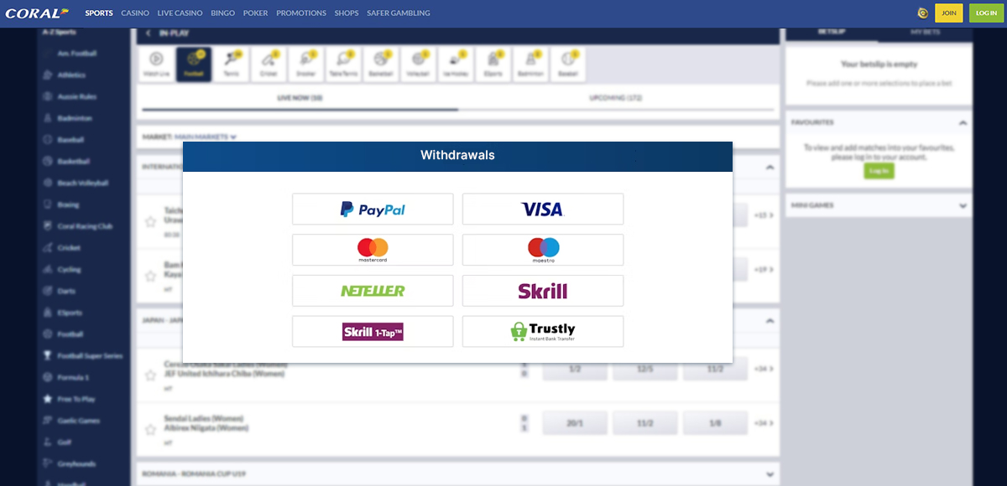
Task: Select the Mastercard payment logo
Action: point(373,250)
